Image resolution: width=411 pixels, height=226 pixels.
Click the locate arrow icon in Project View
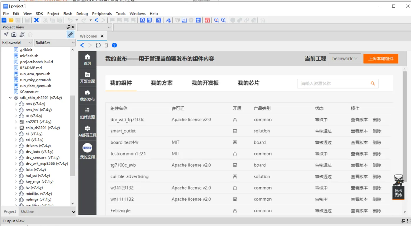tap(6, 35)
